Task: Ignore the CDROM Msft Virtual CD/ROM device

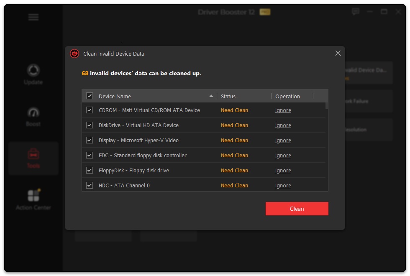Action: tap(283, 110)
